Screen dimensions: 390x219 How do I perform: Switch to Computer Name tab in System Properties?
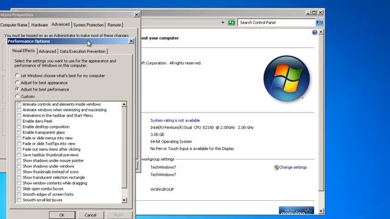click(14, 25)
